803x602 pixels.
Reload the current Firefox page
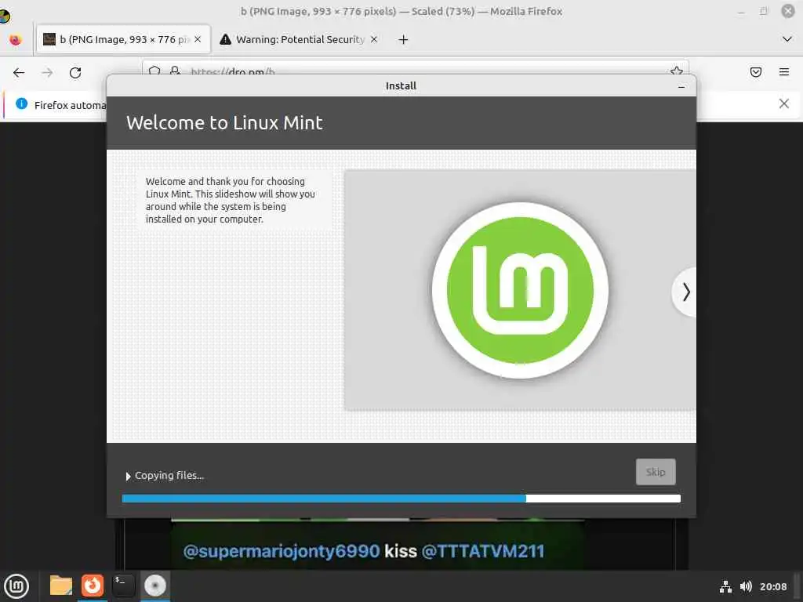(x=75, y=73)
